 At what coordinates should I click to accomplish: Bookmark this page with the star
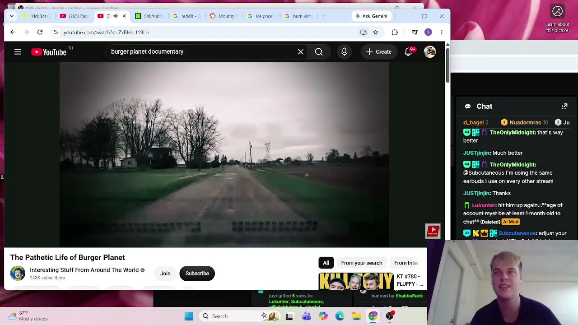(375, 32)
